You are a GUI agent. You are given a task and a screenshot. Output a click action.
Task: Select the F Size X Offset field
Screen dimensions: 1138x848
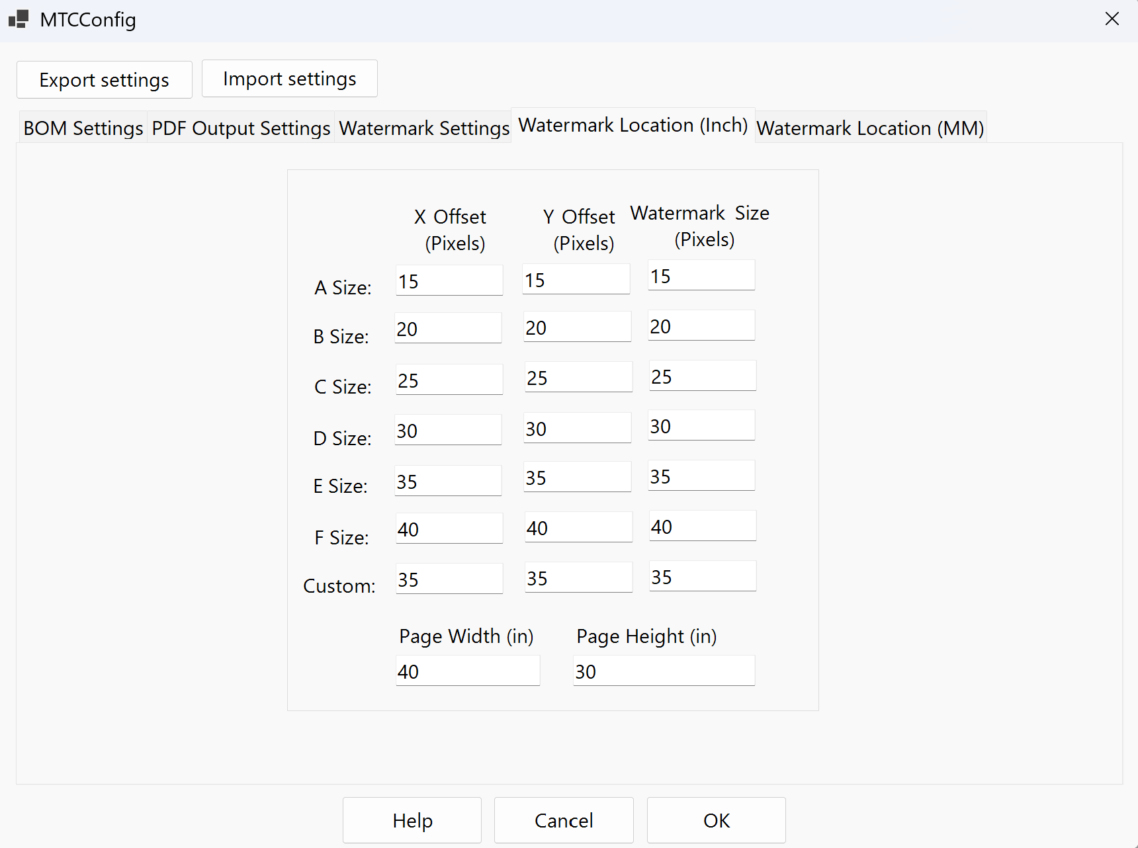pos(449,529)
